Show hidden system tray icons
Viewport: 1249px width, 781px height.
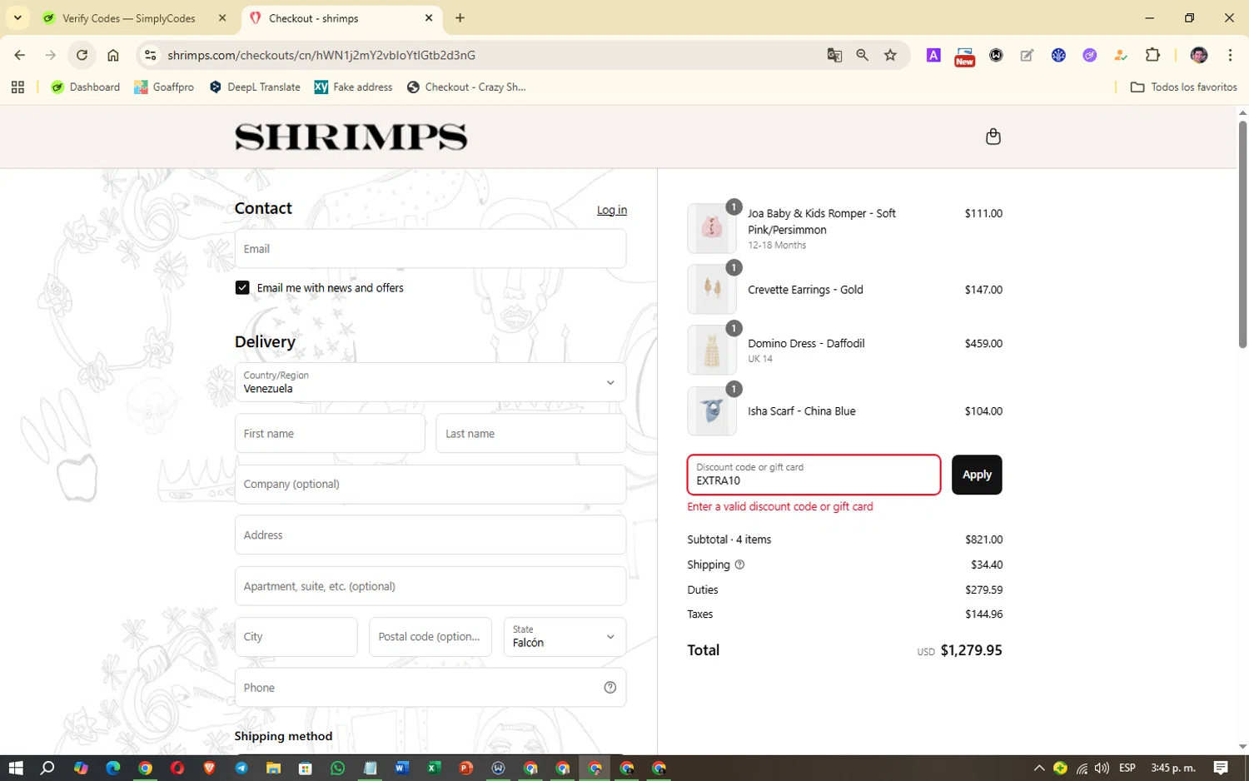point(1038,768)
